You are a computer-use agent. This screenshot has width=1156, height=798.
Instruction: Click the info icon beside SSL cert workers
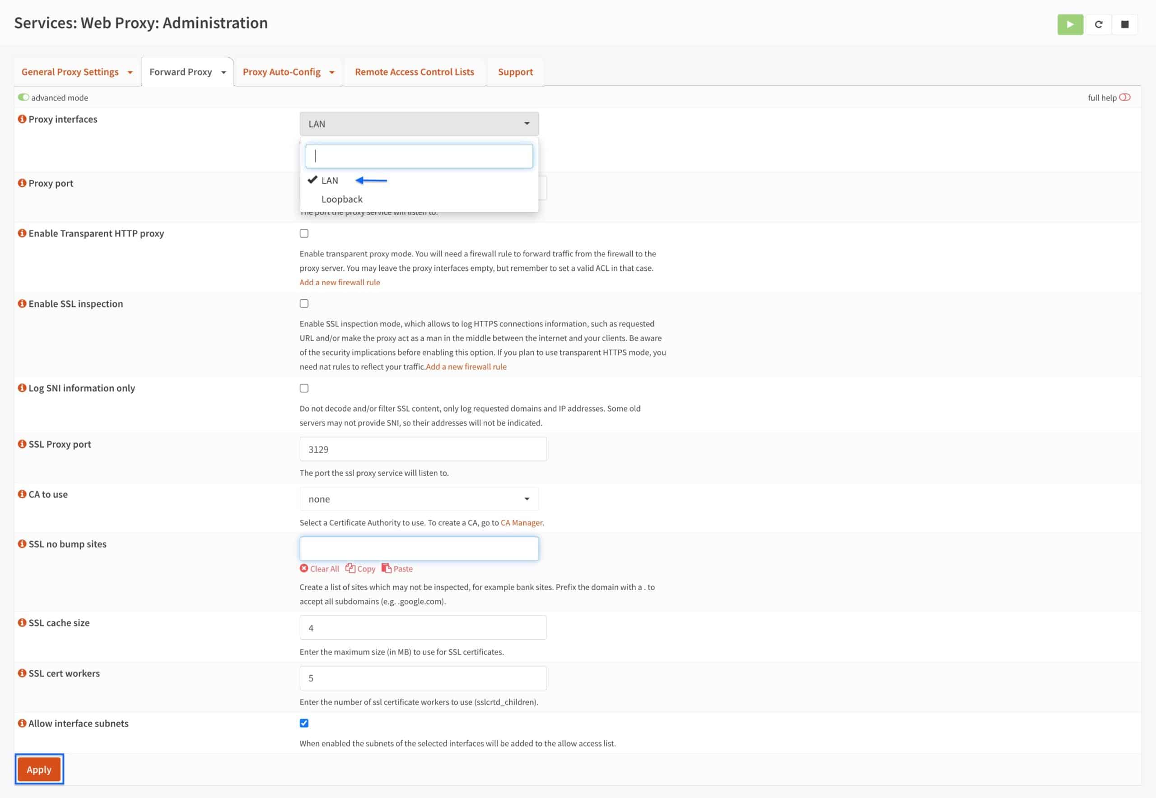22,673
